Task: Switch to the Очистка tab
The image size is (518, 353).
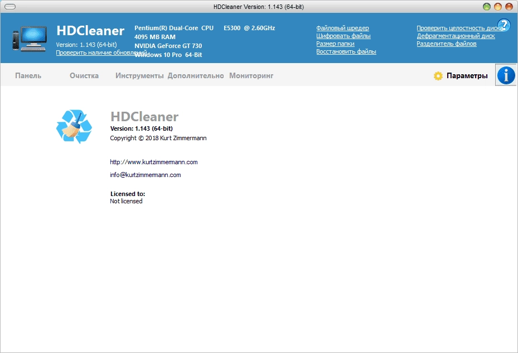Action: [x=84, y=76]
